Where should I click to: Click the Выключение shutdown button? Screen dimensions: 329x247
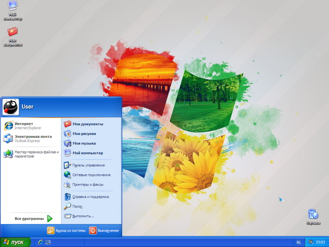(x=104, y=231)
